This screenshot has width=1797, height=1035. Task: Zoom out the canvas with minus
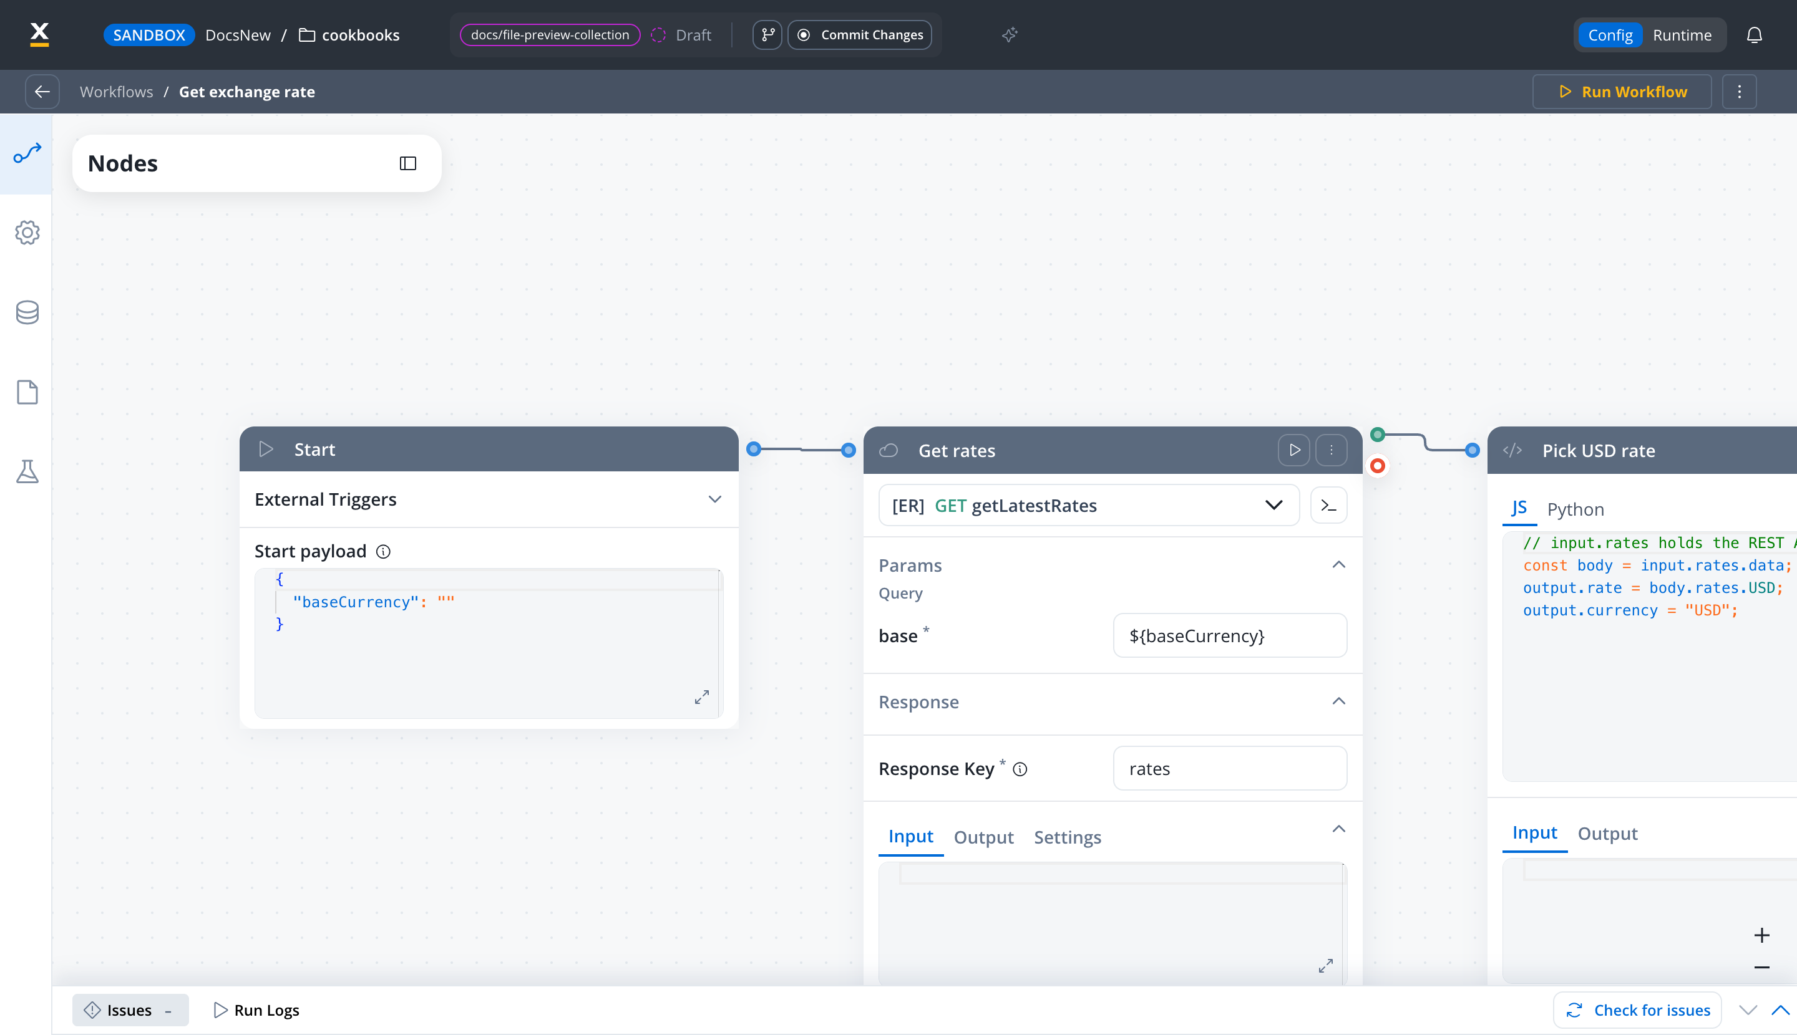(1761, 968)
